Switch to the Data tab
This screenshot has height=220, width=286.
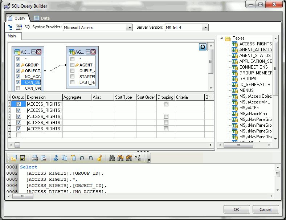point(42,18)
